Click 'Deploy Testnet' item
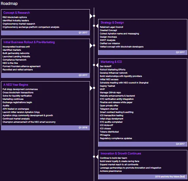Image resolution: width=188 pixels, height=181 pixels. (x=108, y=86)
